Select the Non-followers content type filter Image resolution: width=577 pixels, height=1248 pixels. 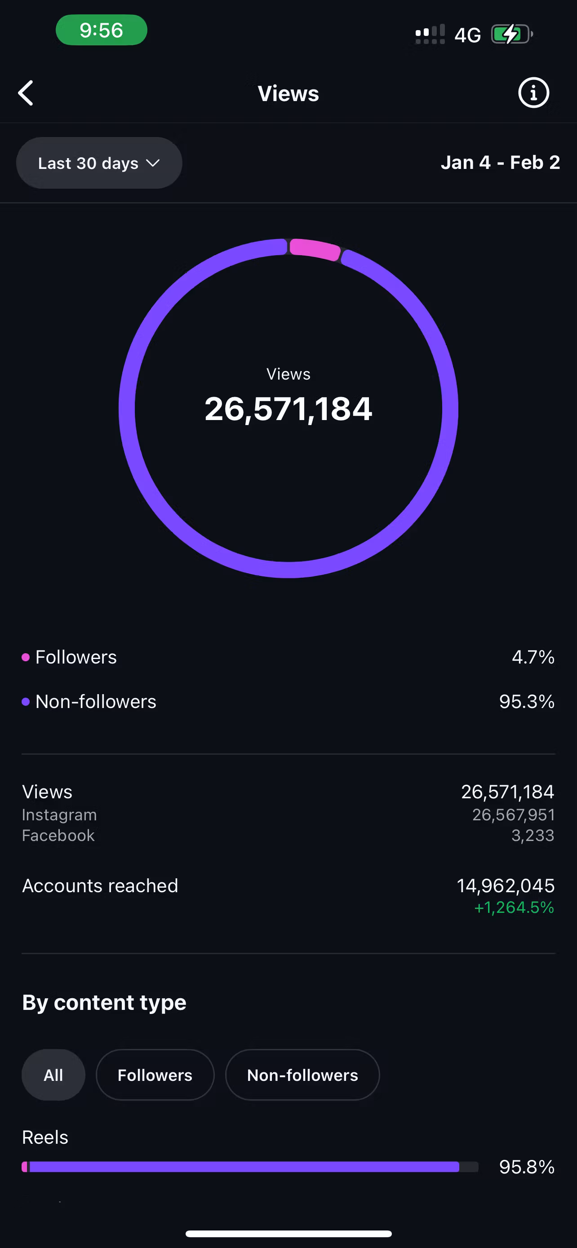click(302, 1075)
